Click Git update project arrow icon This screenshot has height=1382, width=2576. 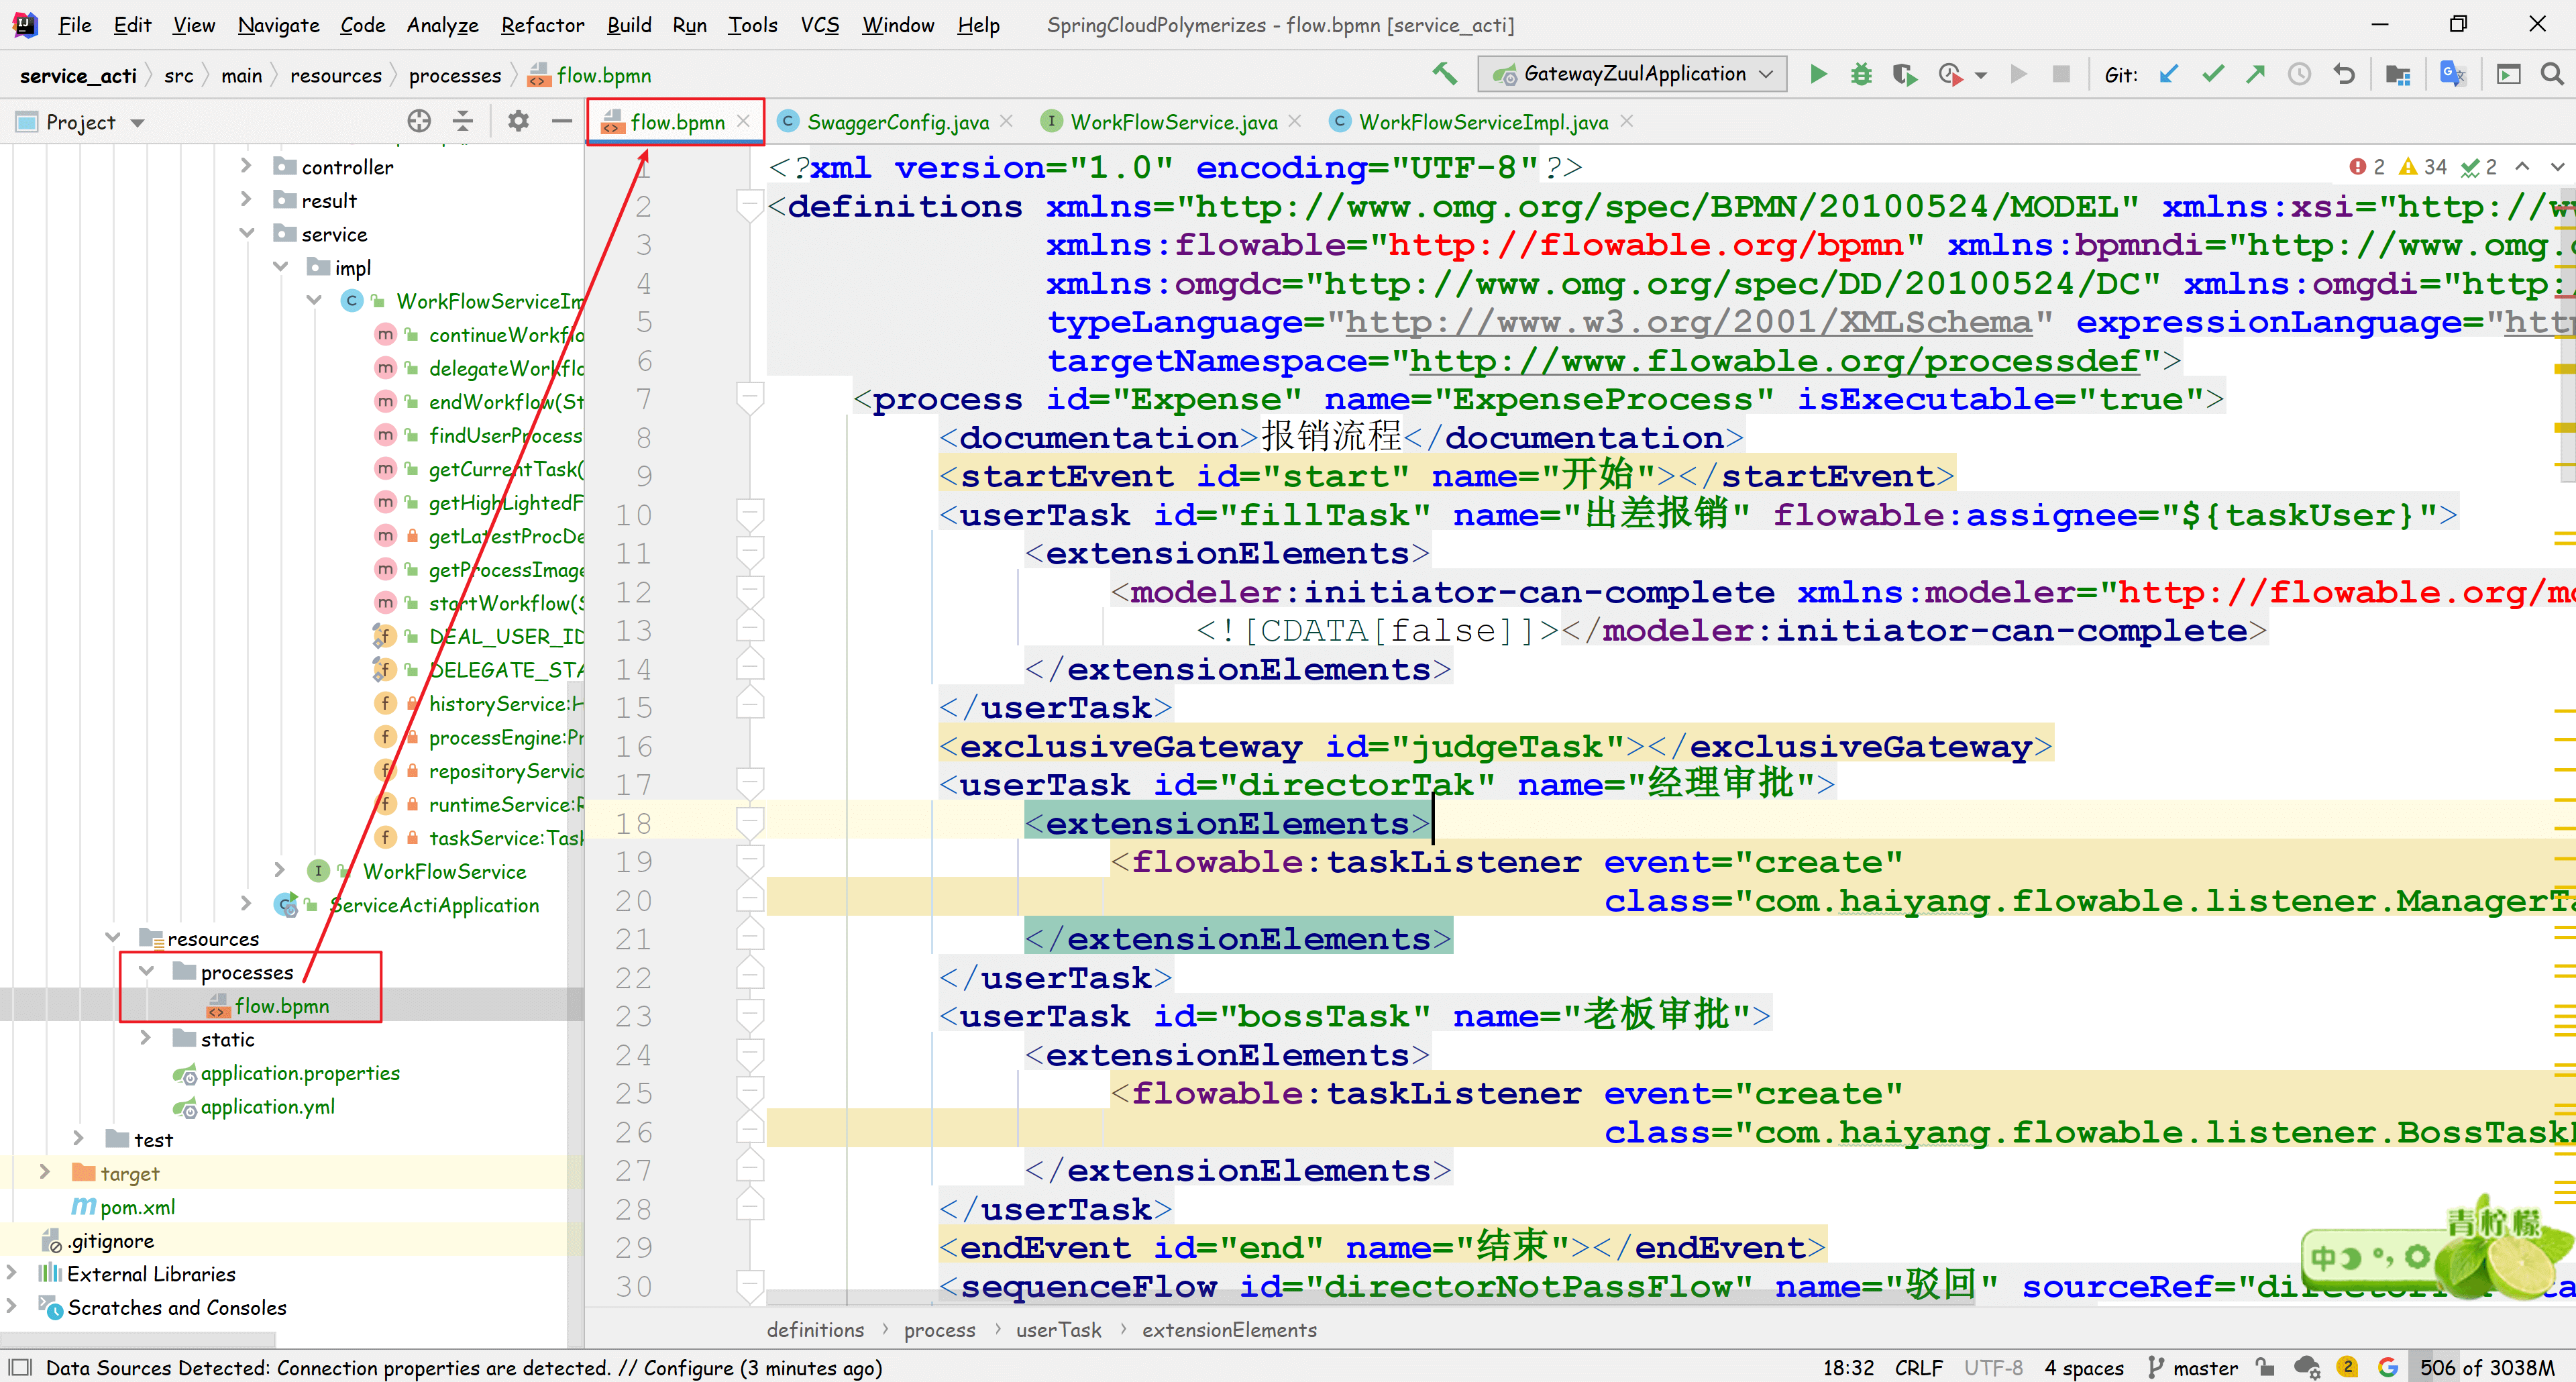pyautogui.click(x=2168, y=74)
